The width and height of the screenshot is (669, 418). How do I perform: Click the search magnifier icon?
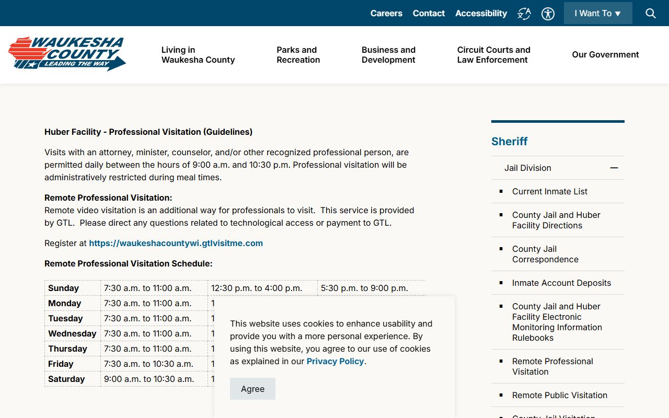click(651, 14)
